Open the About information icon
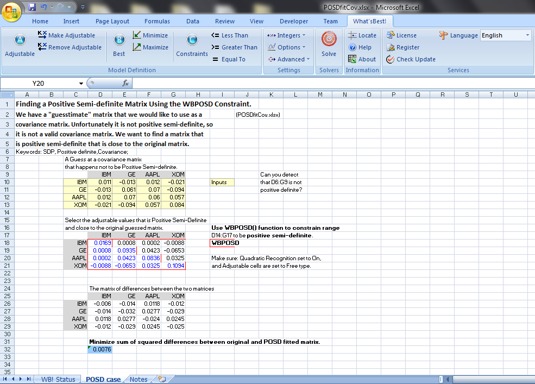The width and height of the screenshot is (535, 384). 362,59
